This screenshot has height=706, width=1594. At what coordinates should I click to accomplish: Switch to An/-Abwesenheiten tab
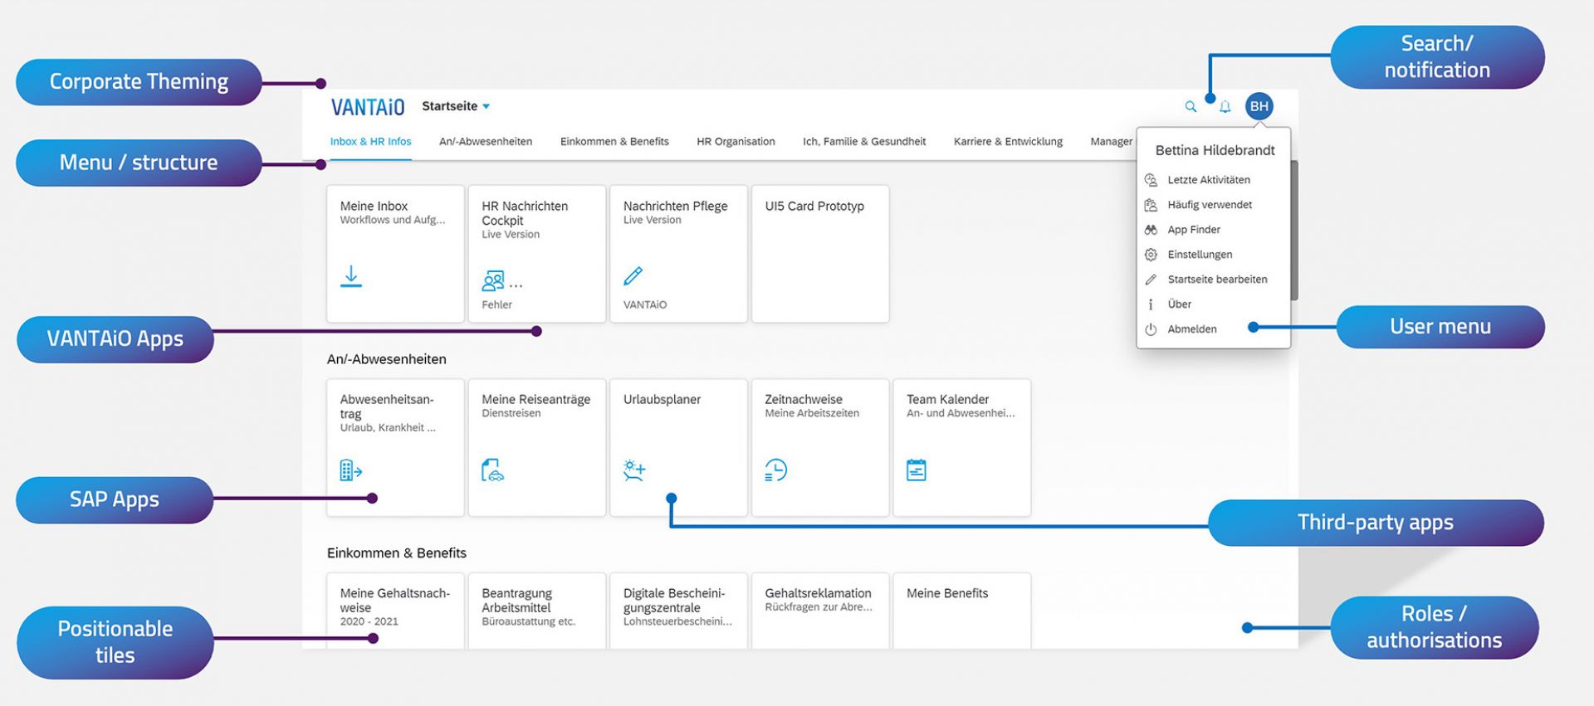485,142
